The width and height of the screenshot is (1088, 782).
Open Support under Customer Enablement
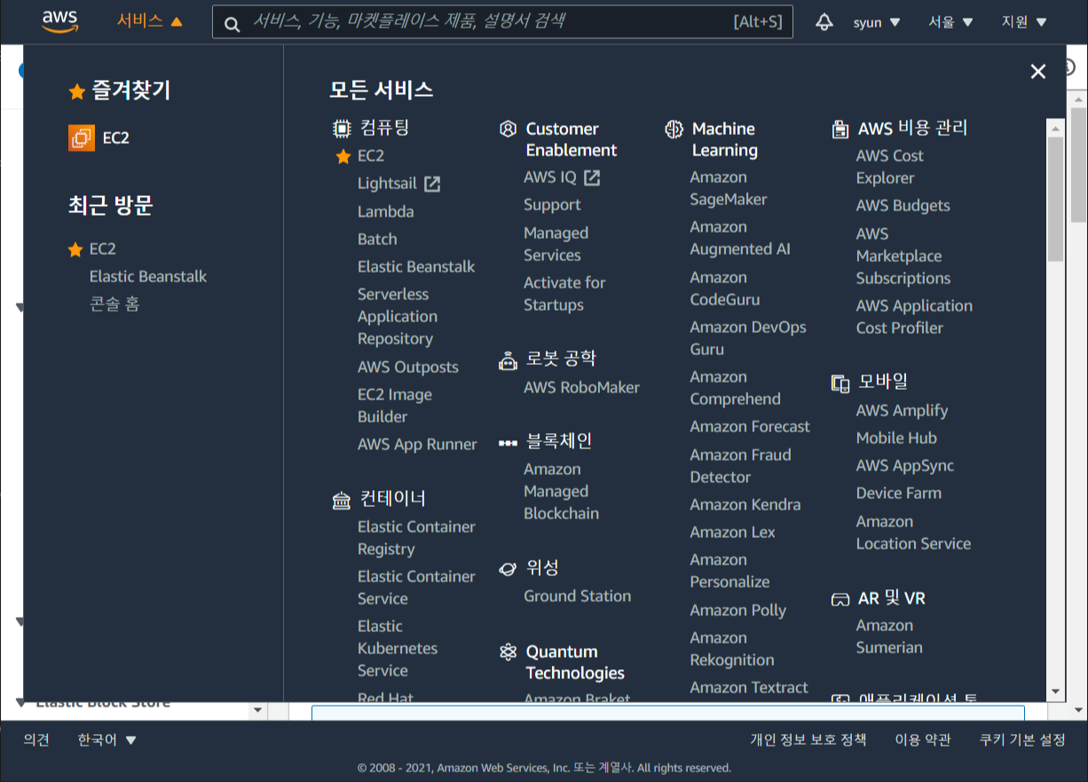tap(552, 204)
